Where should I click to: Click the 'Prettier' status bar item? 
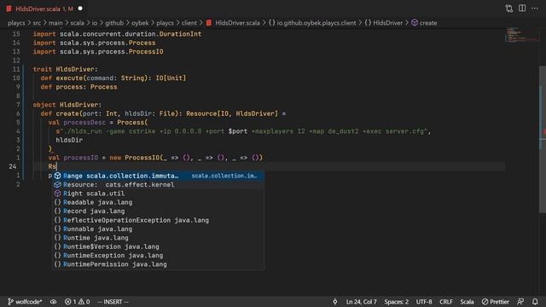495,302
